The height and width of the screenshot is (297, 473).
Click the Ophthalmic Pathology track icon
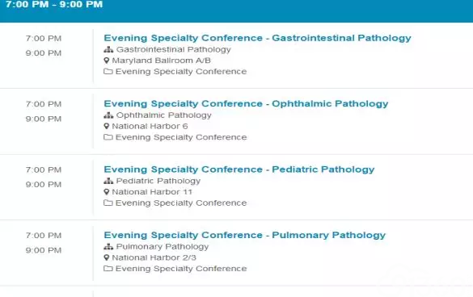[108, 115]
